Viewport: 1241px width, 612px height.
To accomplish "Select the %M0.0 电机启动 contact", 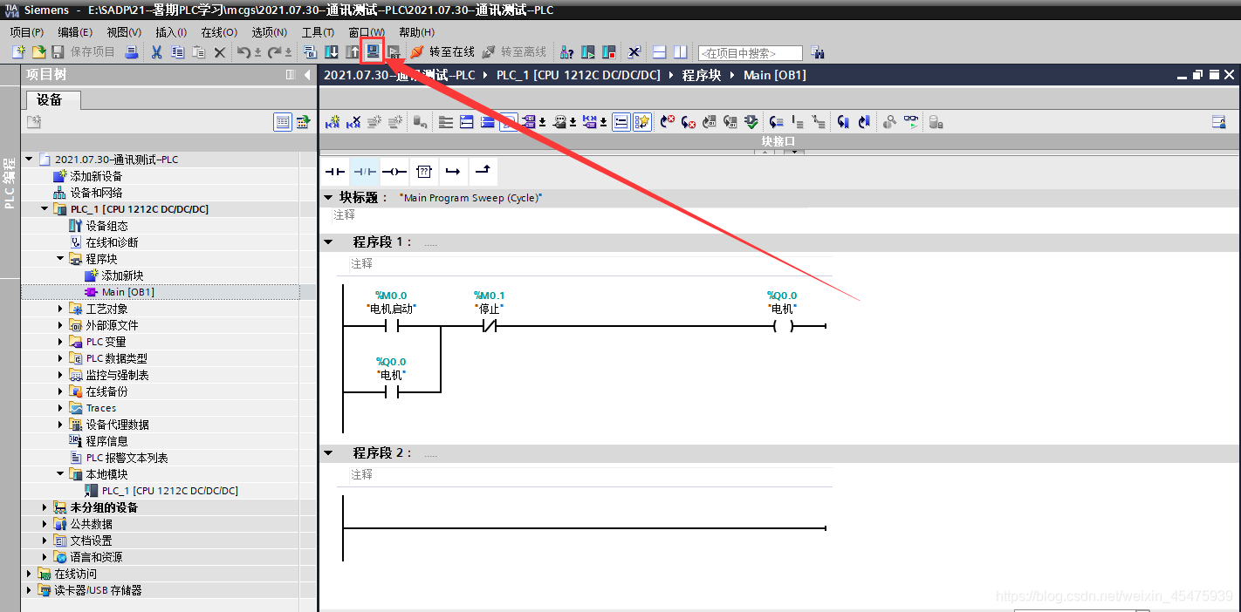I will coord(391,326).
